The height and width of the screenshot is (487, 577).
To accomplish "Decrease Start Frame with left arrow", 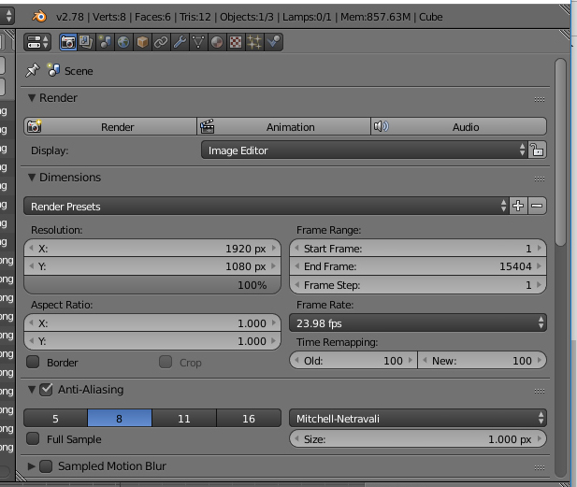I will [297, 249].
